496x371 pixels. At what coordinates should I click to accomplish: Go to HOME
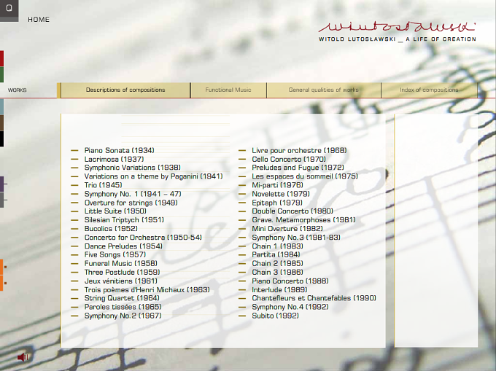(39, 20)
